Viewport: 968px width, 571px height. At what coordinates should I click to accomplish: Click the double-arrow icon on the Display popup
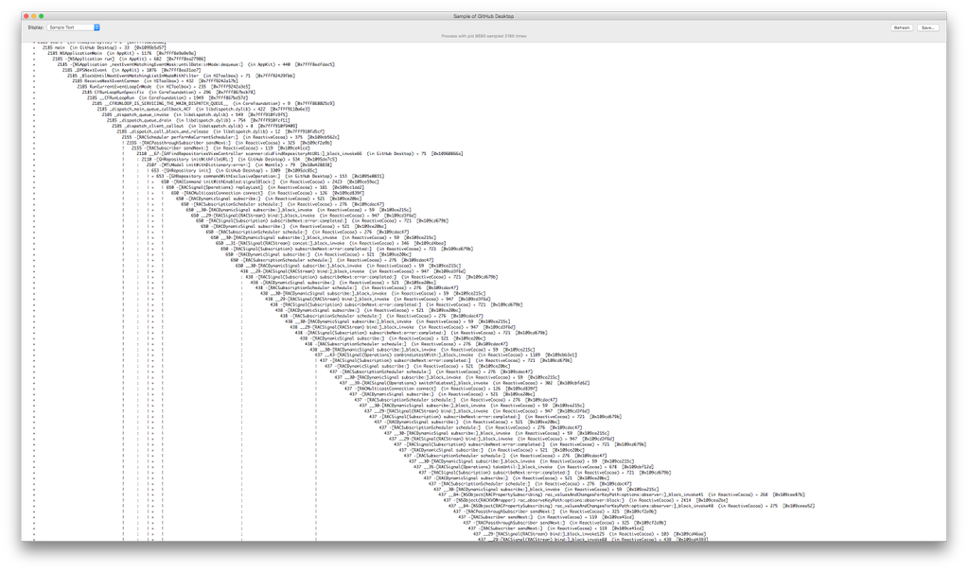pos(96,27)
